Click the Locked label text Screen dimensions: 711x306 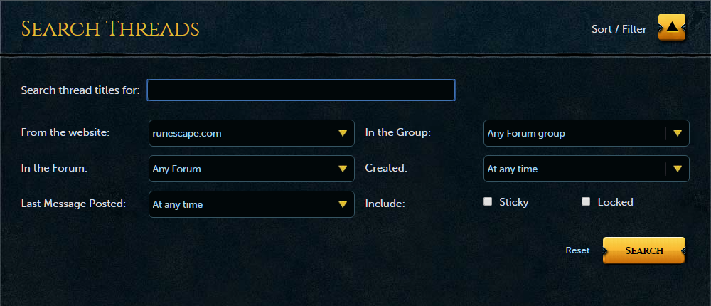(615, 202)
